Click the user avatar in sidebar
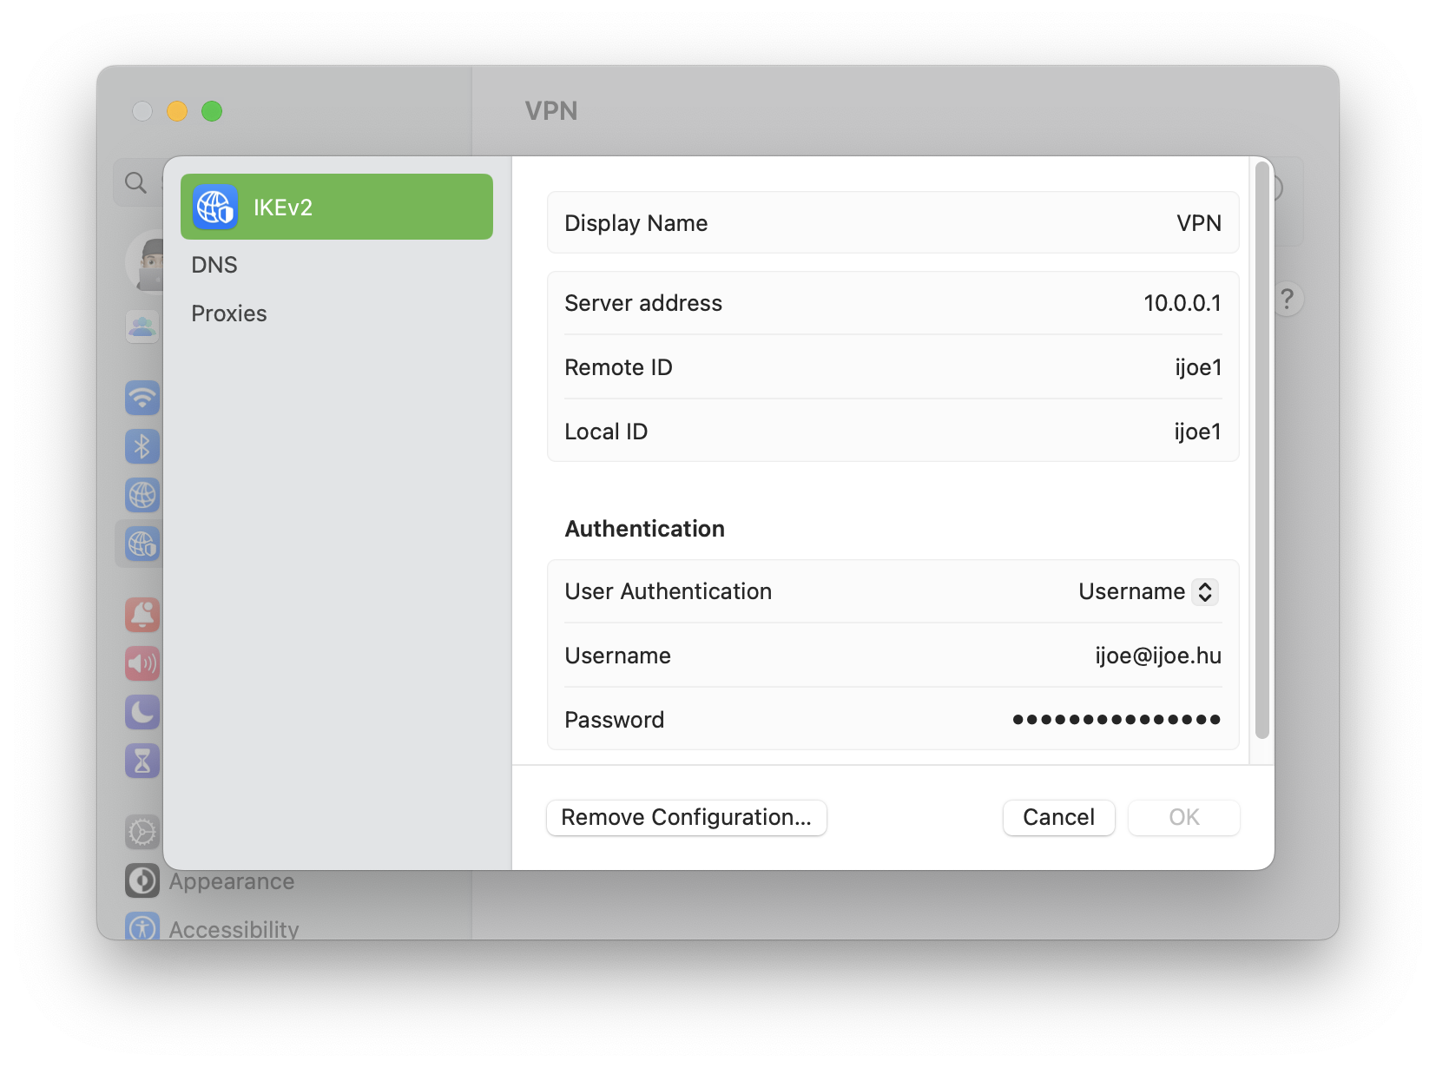Viewport: 1436px width, 1068px height. [145, 260]
